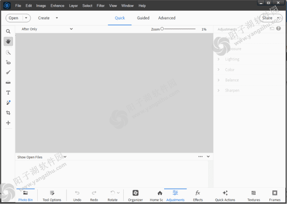Select the Eye tool with plus

click(x=8, y=62)
